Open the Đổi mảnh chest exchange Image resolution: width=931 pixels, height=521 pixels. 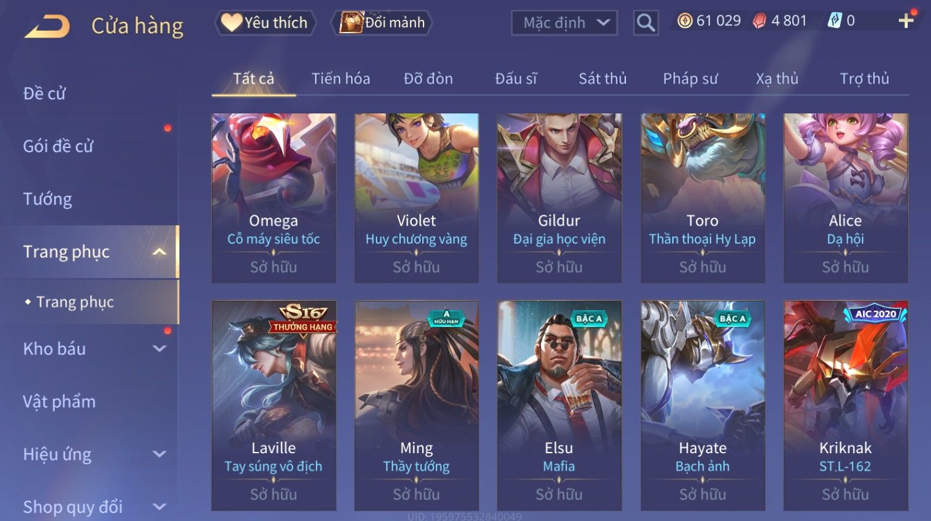382,23
